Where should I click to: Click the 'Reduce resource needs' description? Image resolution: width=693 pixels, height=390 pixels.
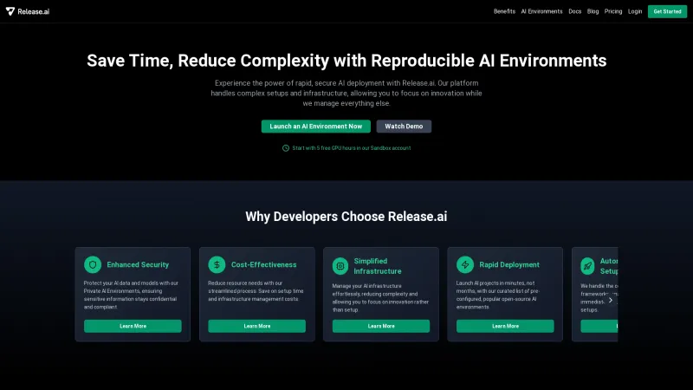[x=256, y=291]
